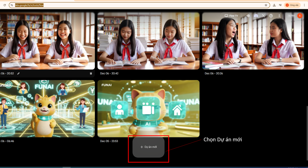Click the plus Dự án mới button
Screen dimensions: 308x168
coord(148,147)
